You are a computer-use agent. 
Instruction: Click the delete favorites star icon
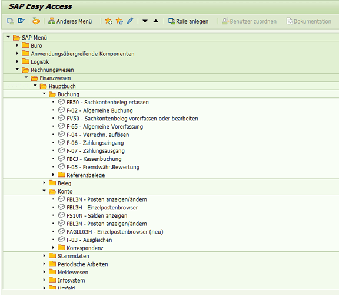click(119, 21)
